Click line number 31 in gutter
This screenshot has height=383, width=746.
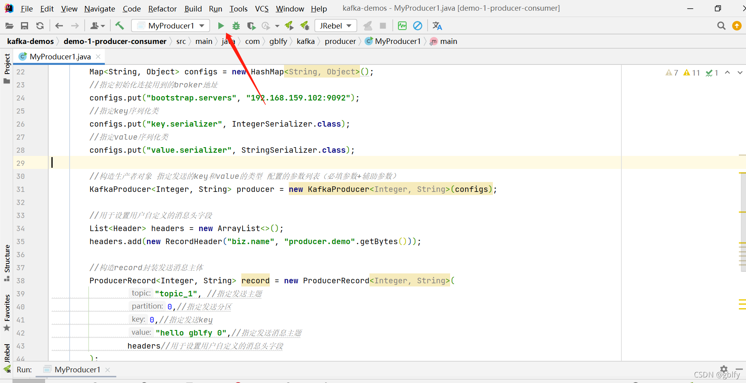21,190
